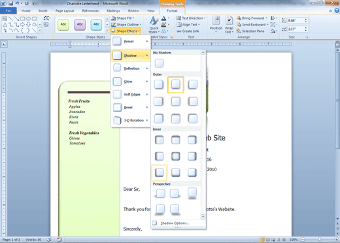Image resolution: width=340 pixels, height=243 pixels.
Task: Open the Edit Shape icon
Action: pyautogui.click(x=46, y=18)
